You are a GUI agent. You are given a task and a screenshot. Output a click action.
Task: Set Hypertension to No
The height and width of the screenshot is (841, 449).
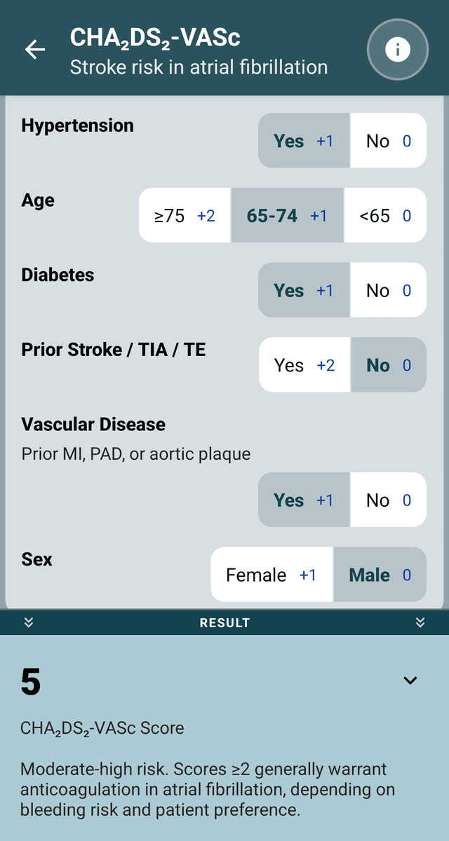coord(389,141)
